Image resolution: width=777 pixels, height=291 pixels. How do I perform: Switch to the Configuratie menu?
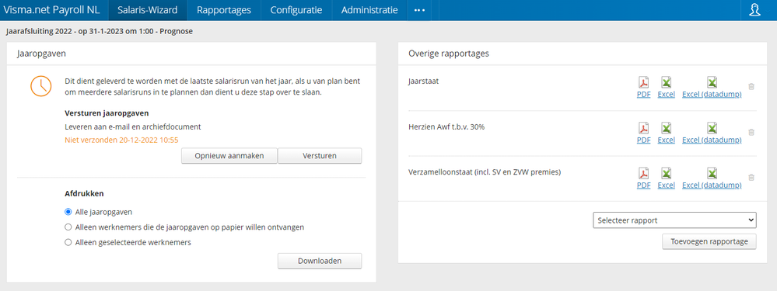pos(296,10)
